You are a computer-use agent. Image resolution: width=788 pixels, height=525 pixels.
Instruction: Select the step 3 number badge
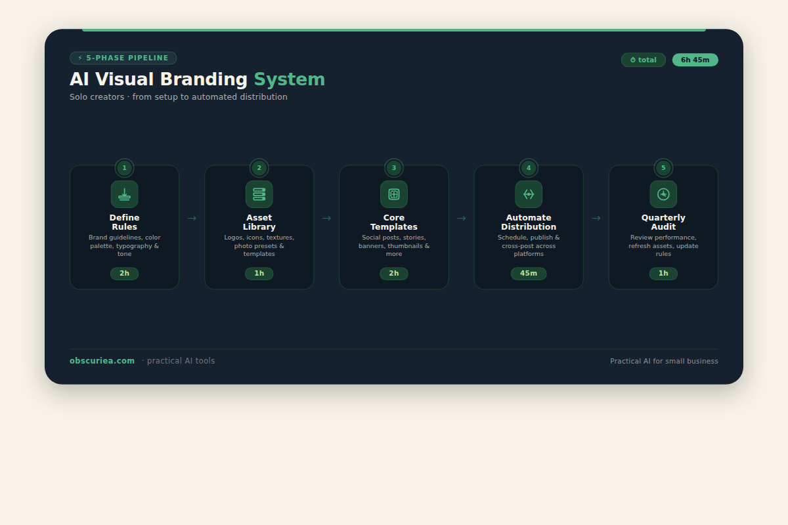click(x=394, y=168)
